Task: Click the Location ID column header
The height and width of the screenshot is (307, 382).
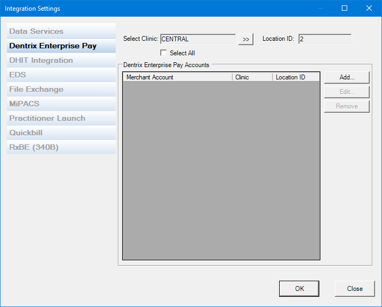Action: 296,77
